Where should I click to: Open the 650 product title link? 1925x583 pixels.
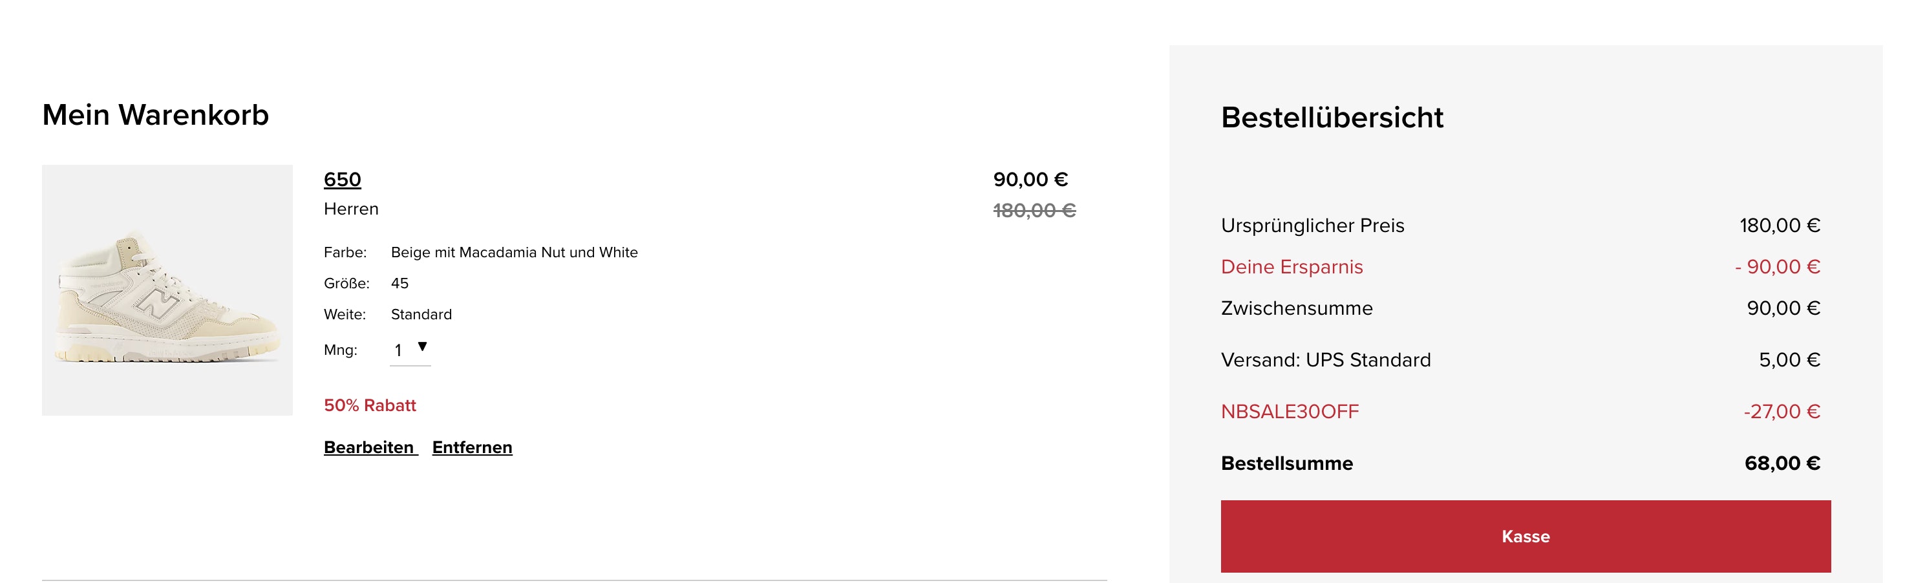point(342,180)
